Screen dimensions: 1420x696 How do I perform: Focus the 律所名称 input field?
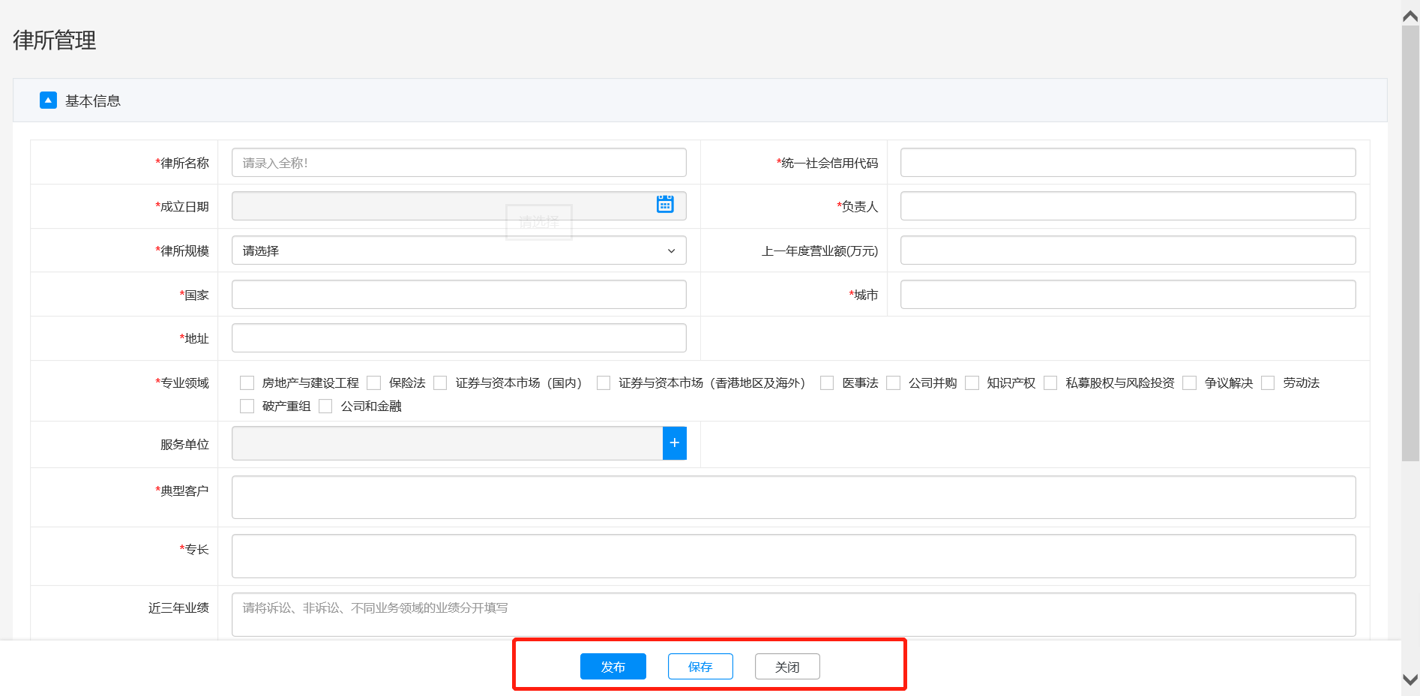[x=459, y=163]
